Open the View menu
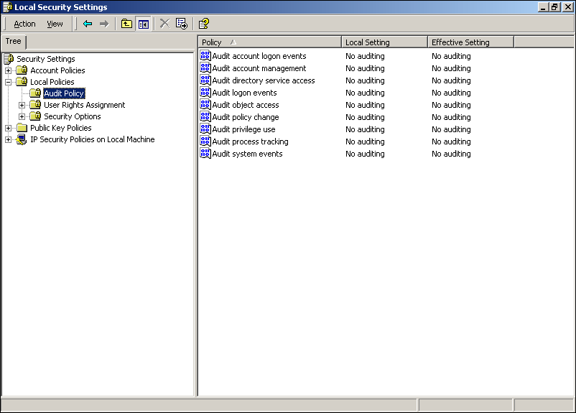576x413 pixels. pyautogui.click(x=55, y=24)
